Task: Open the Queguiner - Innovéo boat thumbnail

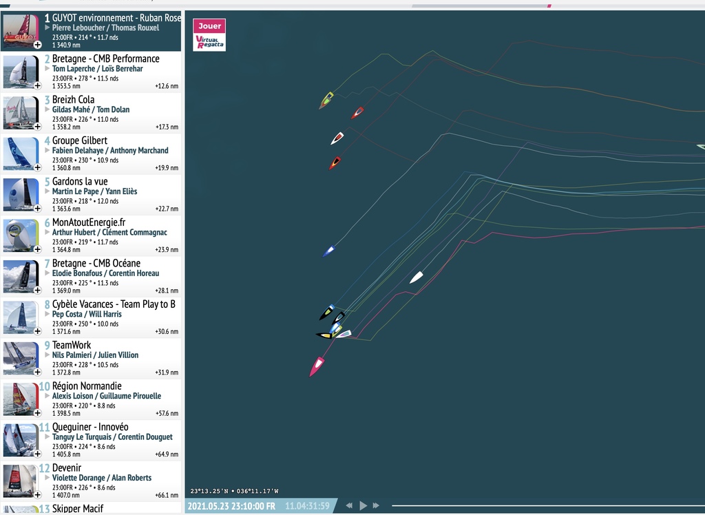Action: click(x=21, y=439)
